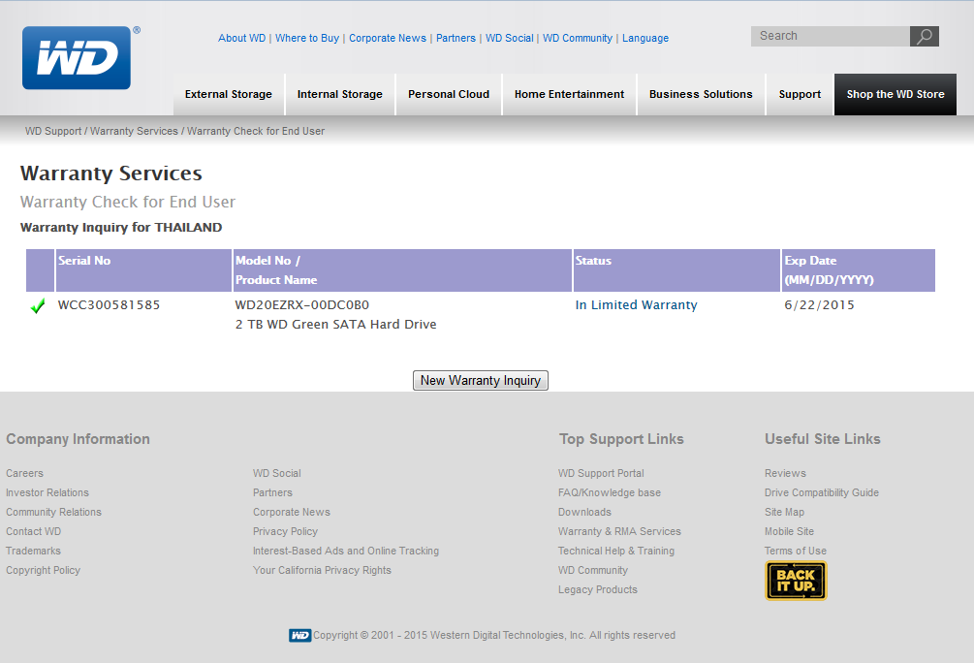Click the Language link
The image size is (974, 663).
[645, 38]
